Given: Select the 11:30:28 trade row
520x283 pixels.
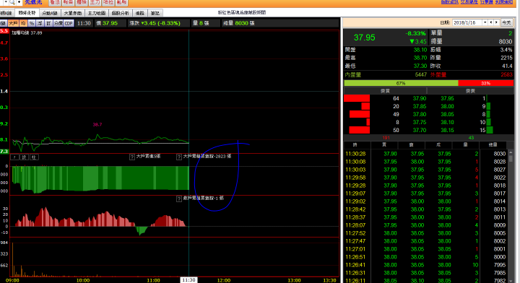Looking at the screenshot, I should click(426, 154).
